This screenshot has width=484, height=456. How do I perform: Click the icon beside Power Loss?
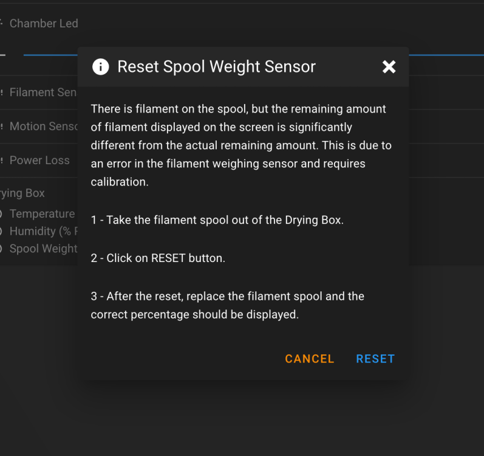pyautogui.click(x=2, y=161)
